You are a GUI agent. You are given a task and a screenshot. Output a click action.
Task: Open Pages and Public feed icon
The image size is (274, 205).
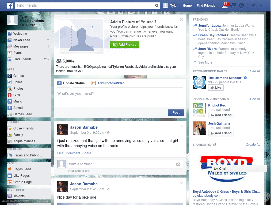click(10, 156)
